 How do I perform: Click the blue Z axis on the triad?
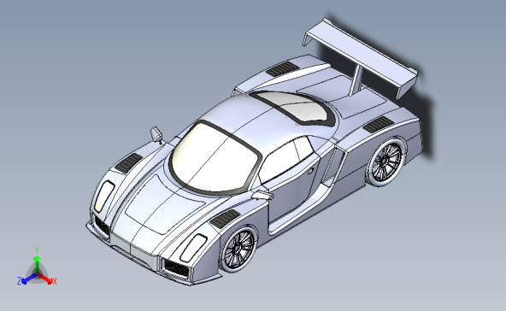(29, 279)
